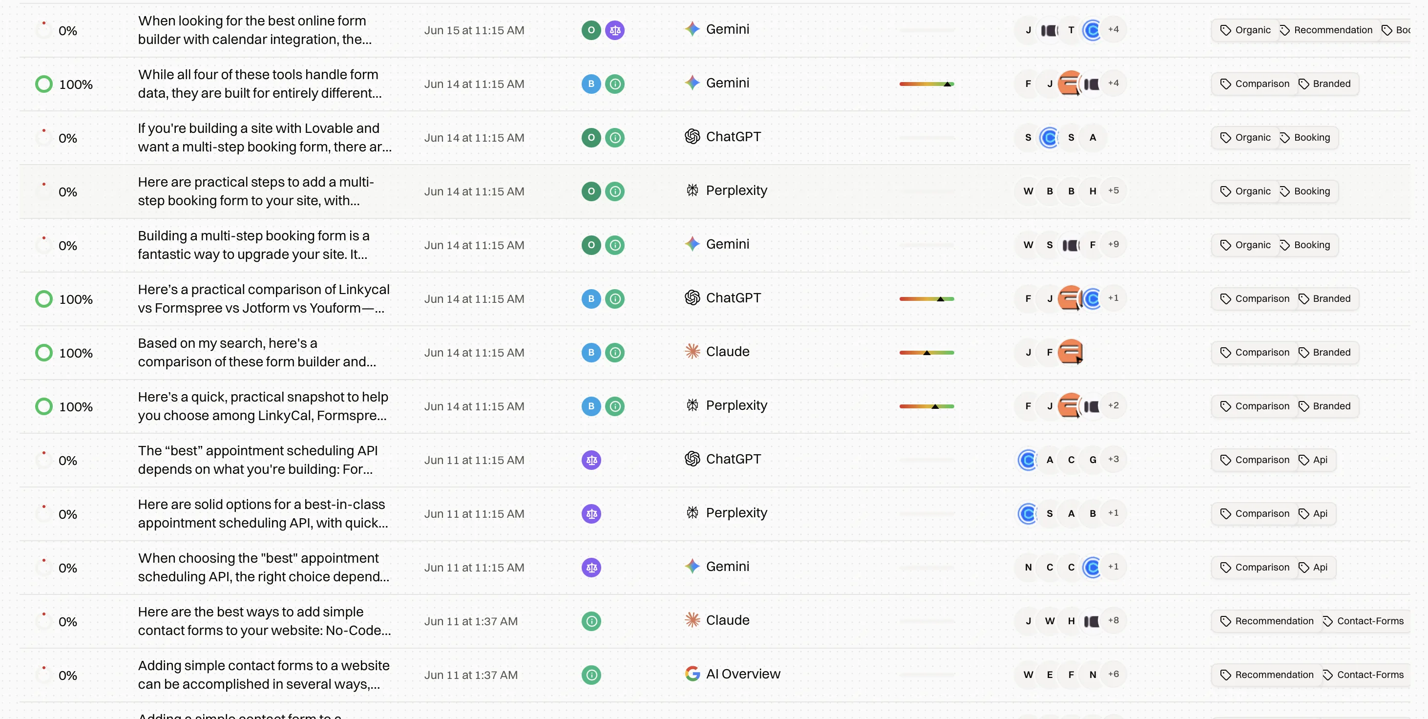Open the response "When choosing the best appointment scheduling API"
The height and width of the screenshot is (719, 1428).
tap(263, 568)
